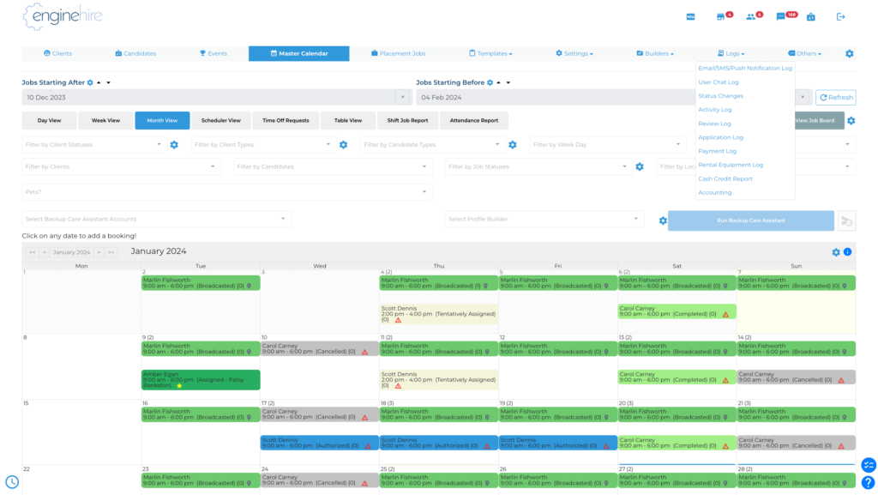Switch to Week View on the calendar
The image size is (878, 495).
(105, 120)
